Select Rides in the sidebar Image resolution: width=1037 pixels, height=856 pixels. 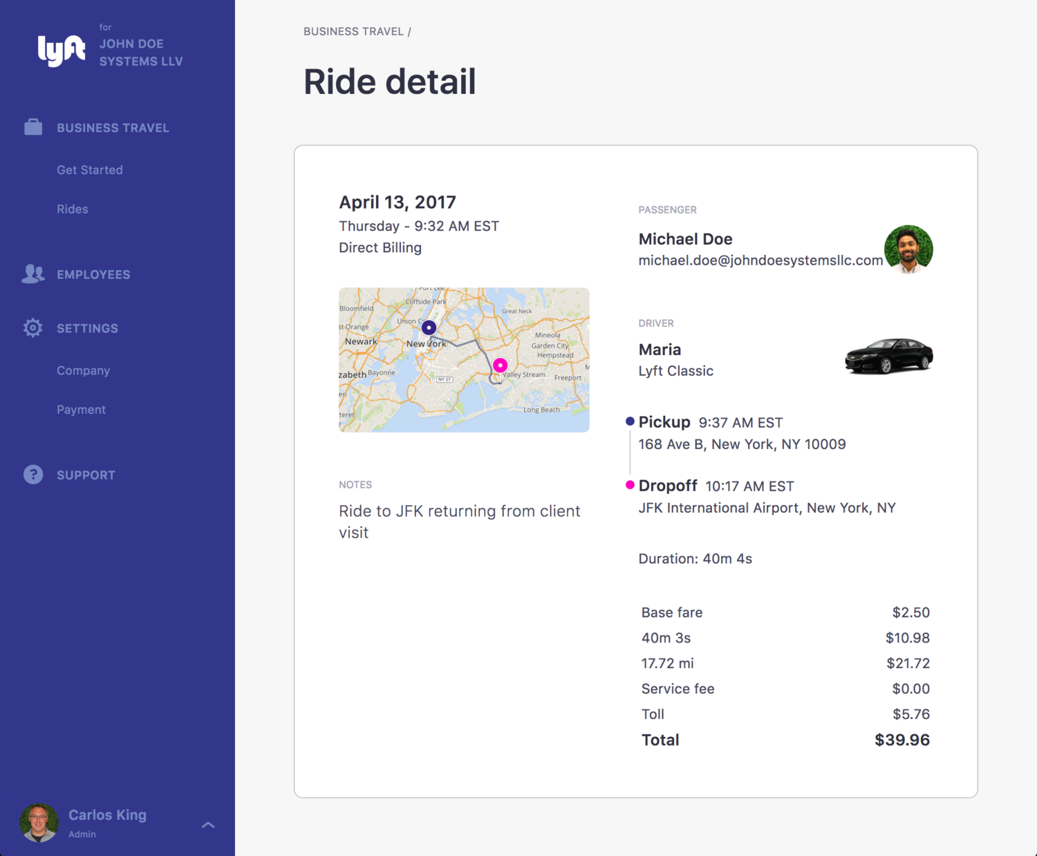point(73,209)
